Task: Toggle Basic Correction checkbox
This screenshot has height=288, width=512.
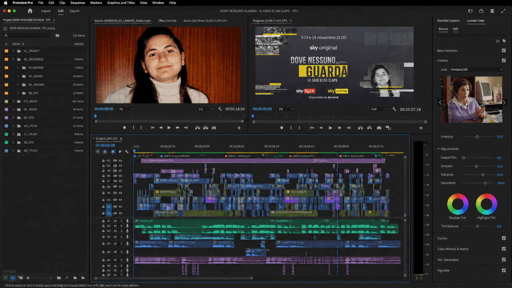Action: pyautogui.click(x=504, y=51)
